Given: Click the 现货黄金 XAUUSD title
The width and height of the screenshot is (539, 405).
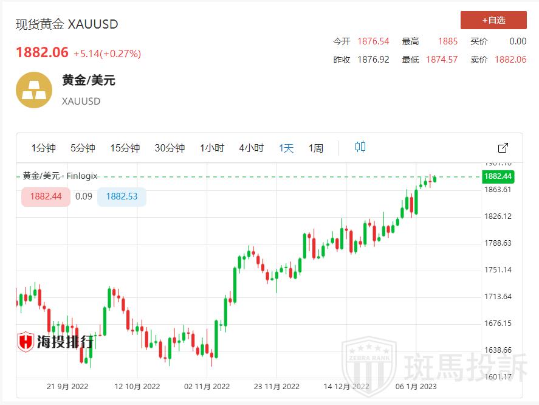Looking at the screenshot, I should pyautogui.click(x=67, y=24).
